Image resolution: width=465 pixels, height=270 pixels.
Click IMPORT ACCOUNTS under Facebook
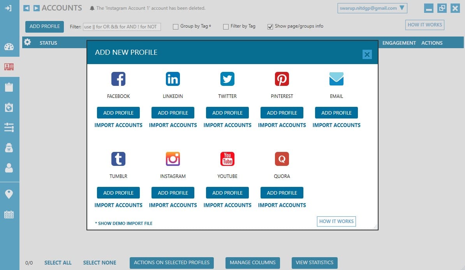pyautogui.click(x=118, y=125)
